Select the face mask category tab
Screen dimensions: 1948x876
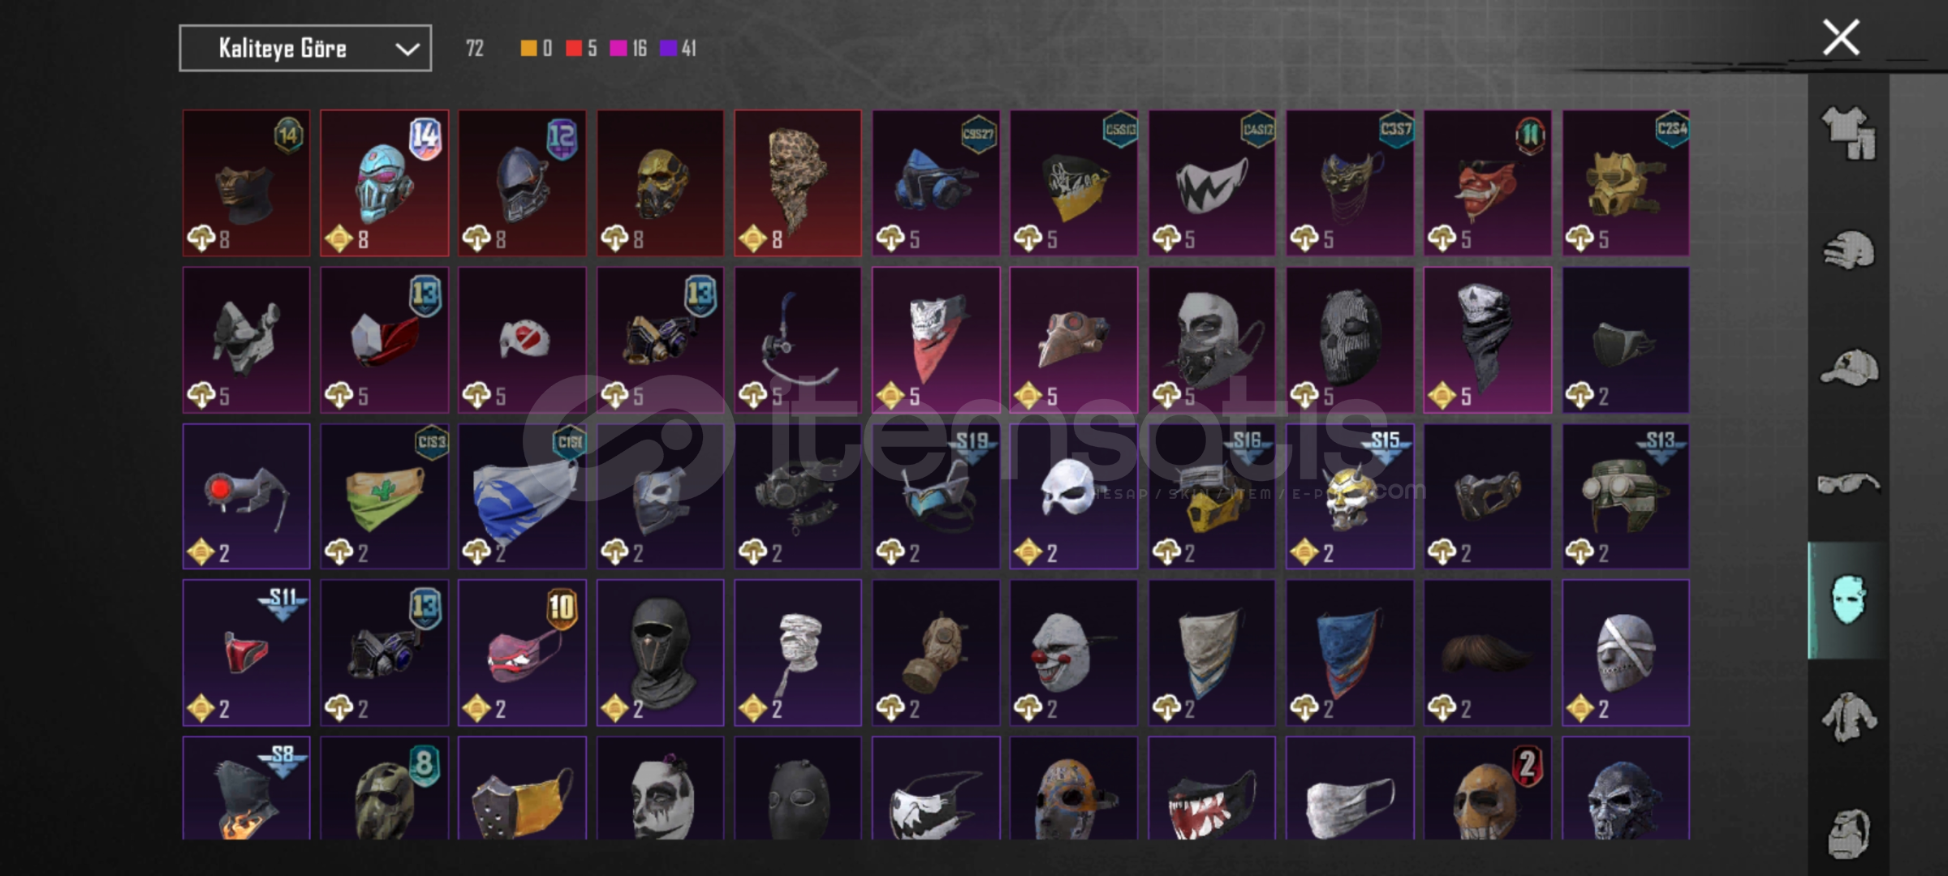coord(1848,600)
